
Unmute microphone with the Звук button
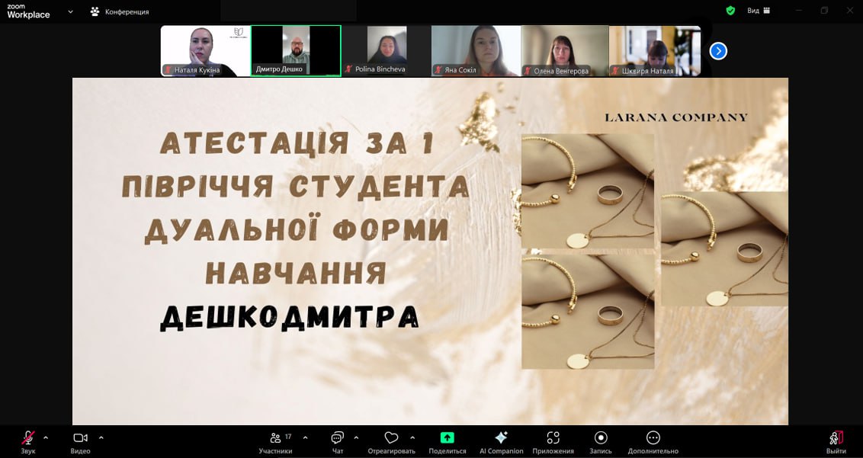coord(27,442)
